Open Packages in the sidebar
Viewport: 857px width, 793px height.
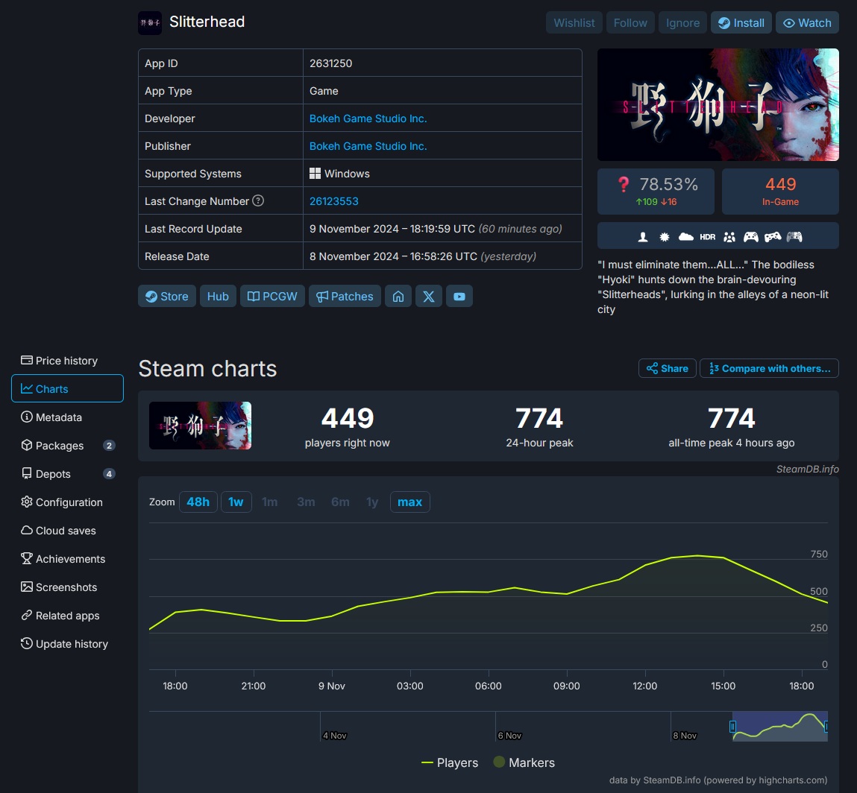coord(67,446)
